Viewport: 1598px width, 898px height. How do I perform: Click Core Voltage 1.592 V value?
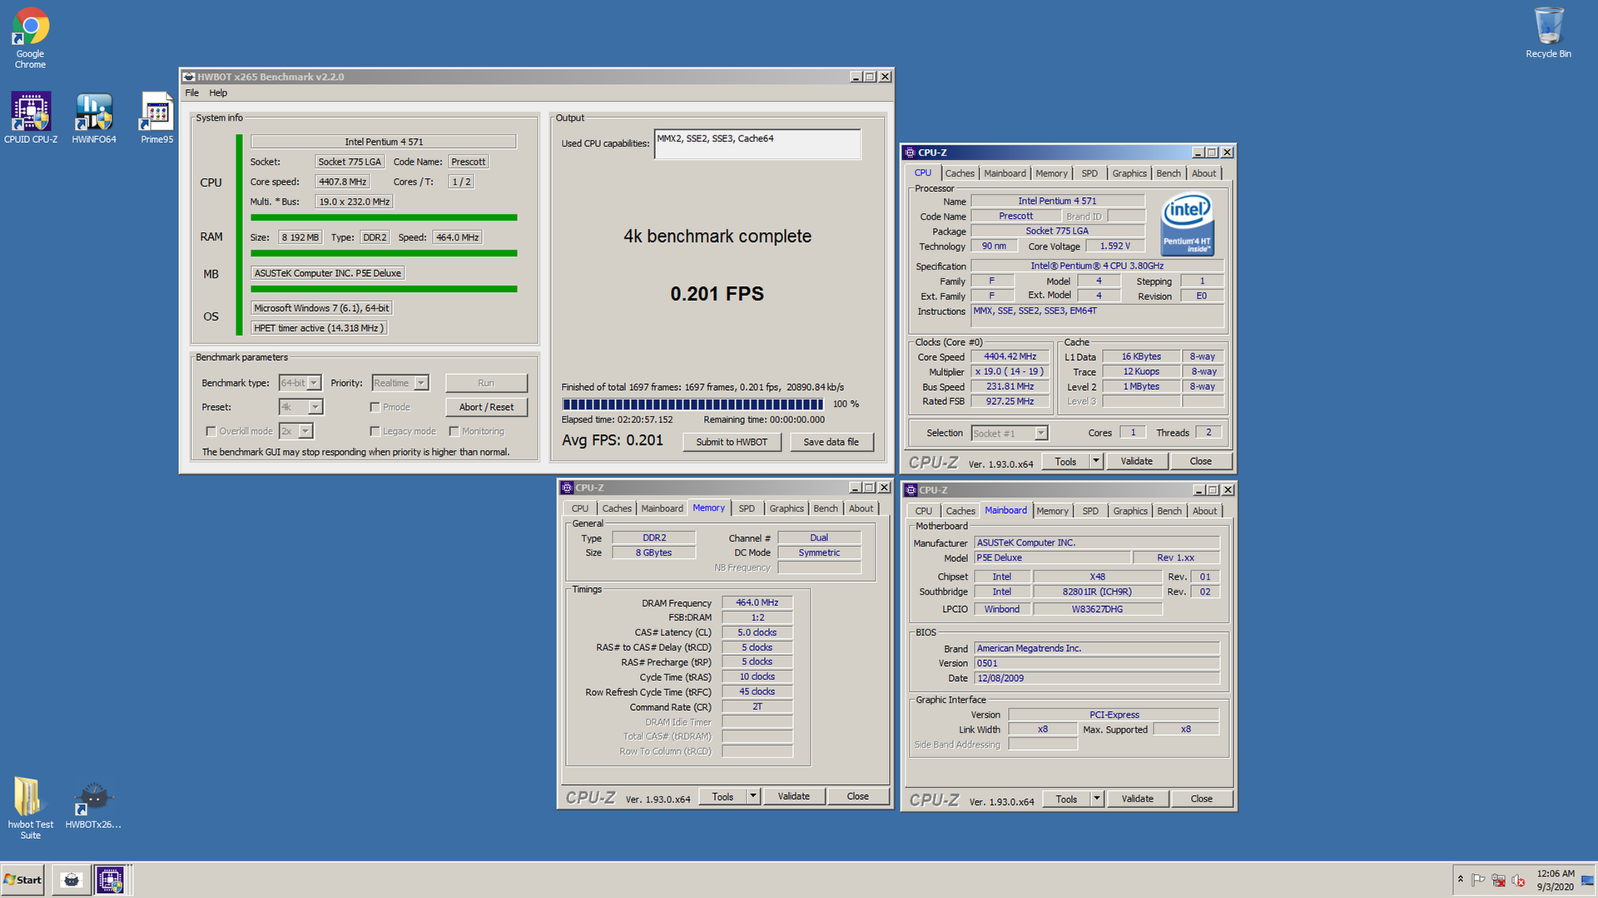pyautogui.click(x=1114, y=246)
